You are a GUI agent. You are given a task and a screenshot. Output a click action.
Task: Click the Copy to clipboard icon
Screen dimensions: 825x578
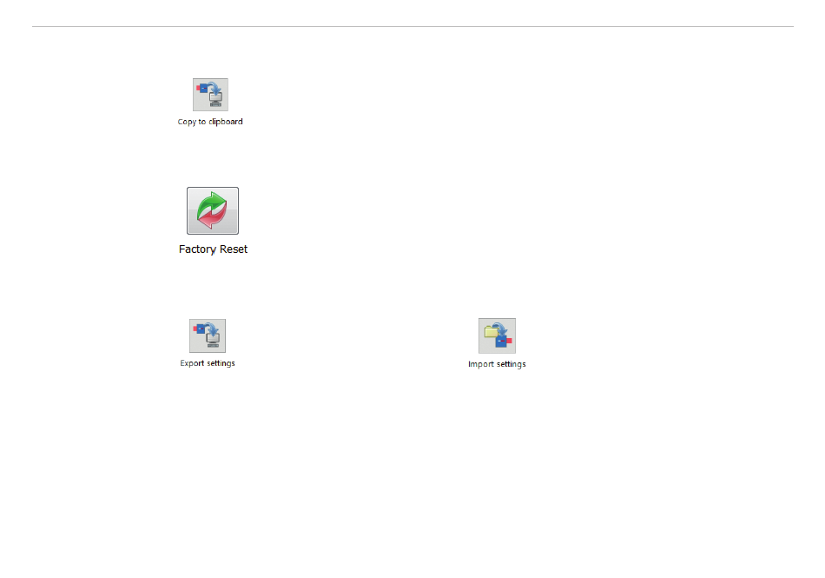(210, 95)
